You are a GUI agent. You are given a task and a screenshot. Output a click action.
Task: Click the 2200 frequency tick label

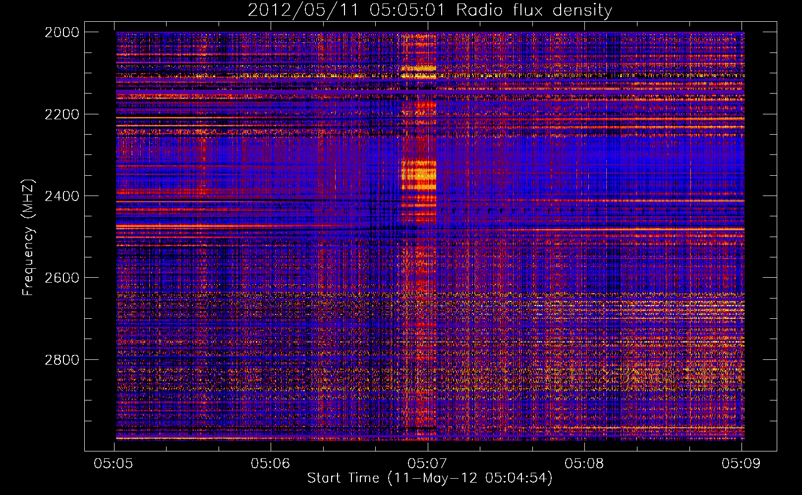click(62, 114)
